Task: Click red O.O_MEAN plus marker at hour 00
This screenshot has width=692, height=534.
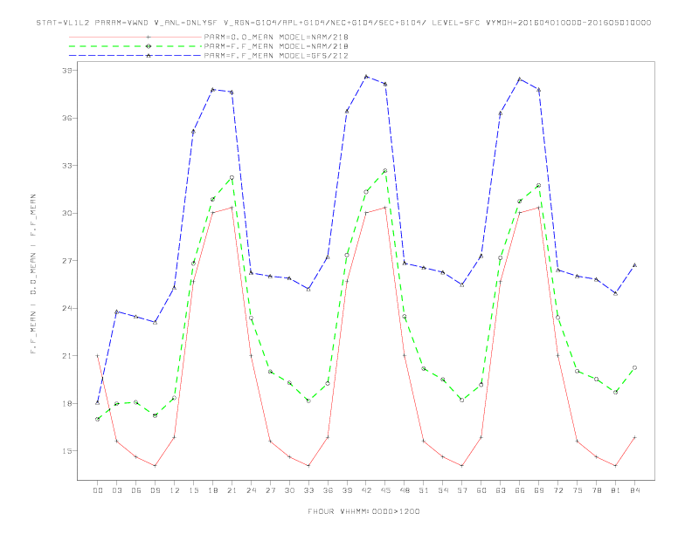Action: [x=98, y=355]
